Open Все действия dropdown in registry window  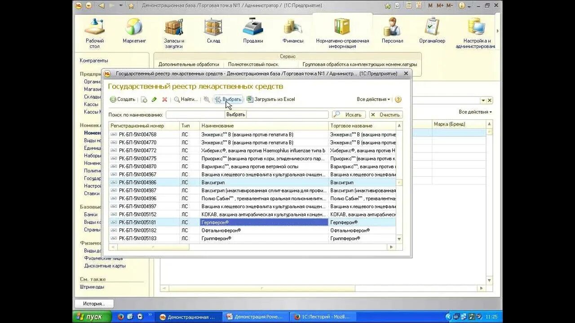click(x=373, y=100)
